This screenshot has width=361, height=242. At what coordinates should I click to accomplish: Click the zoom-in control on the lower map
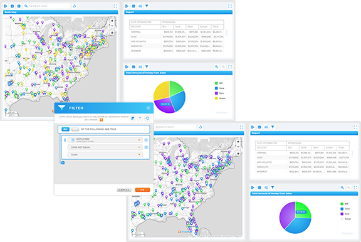pos(238,142)
